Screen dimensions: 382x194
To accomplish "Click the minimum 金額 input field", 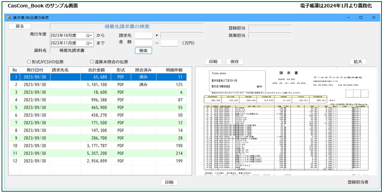I will [144, 43].
